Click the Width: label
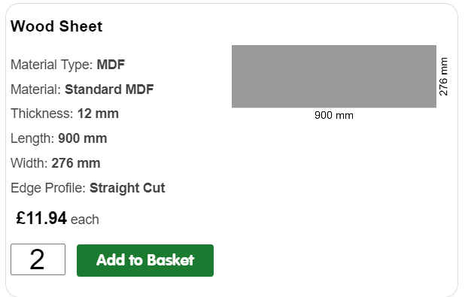This screenshot has height=297, width=465. click(x=29, y=163)
